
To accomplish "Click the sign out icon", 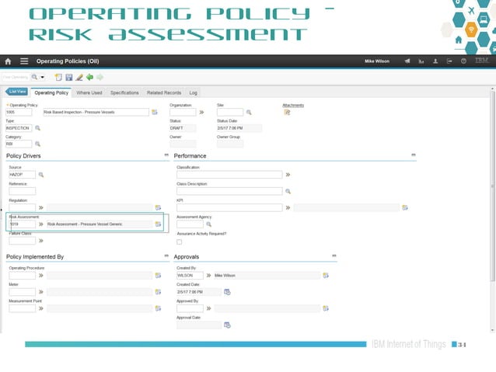I will coord(449,61).
